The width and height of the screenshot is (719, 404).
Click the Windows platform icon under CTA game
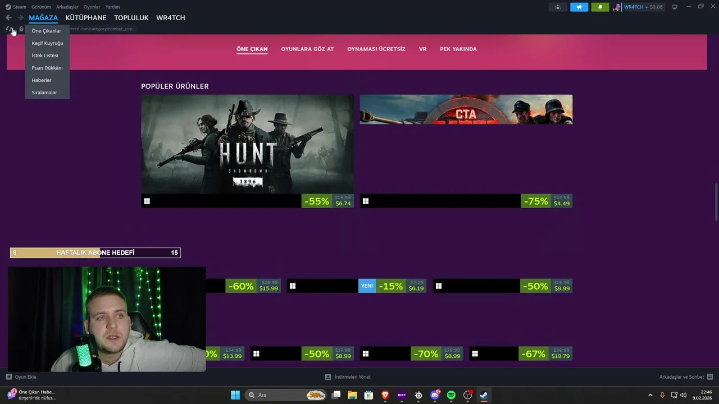point(365,201)
